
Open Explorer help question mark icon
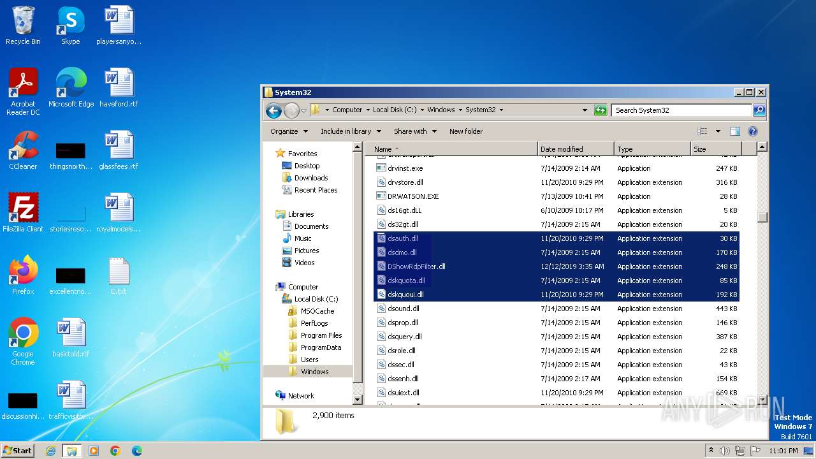pos(752,131)
